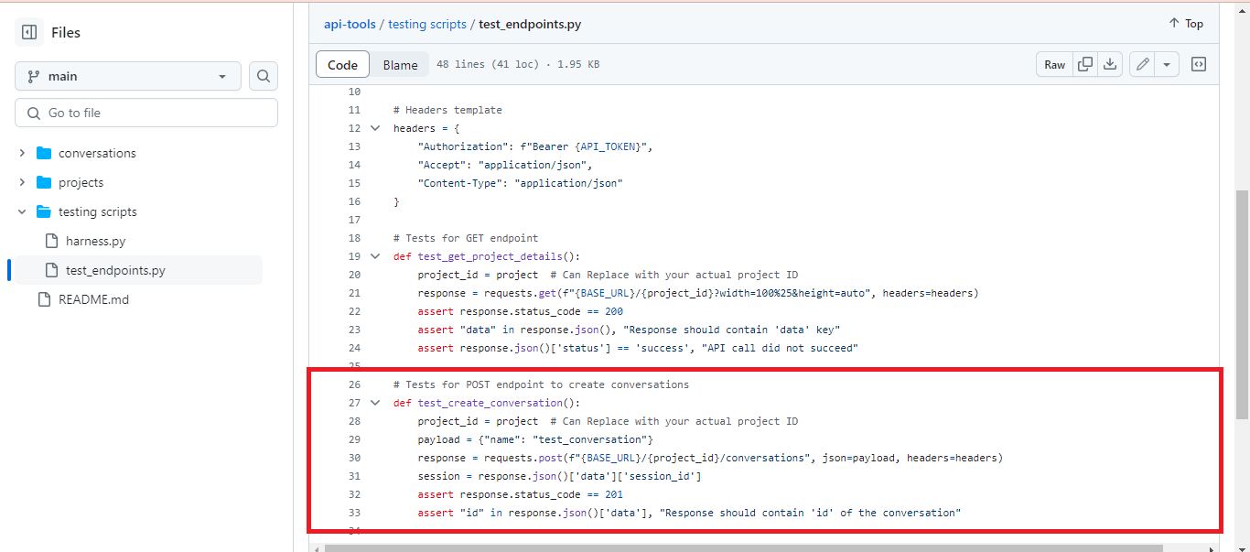Edit the file with the pencil icon
The image size is (1250, 552).
click(x=1141, y=64)
